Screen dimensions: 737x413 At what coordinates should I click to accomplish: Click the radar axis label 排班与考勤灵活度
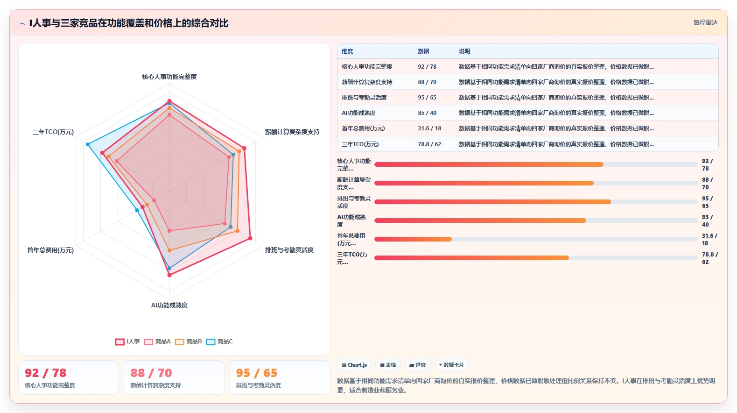(x=289, y=250)
